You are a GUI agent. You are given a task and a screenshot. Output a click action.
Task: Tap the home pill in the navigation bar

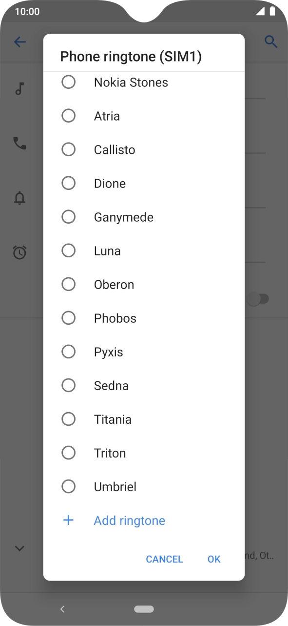(x=144, y=609)
